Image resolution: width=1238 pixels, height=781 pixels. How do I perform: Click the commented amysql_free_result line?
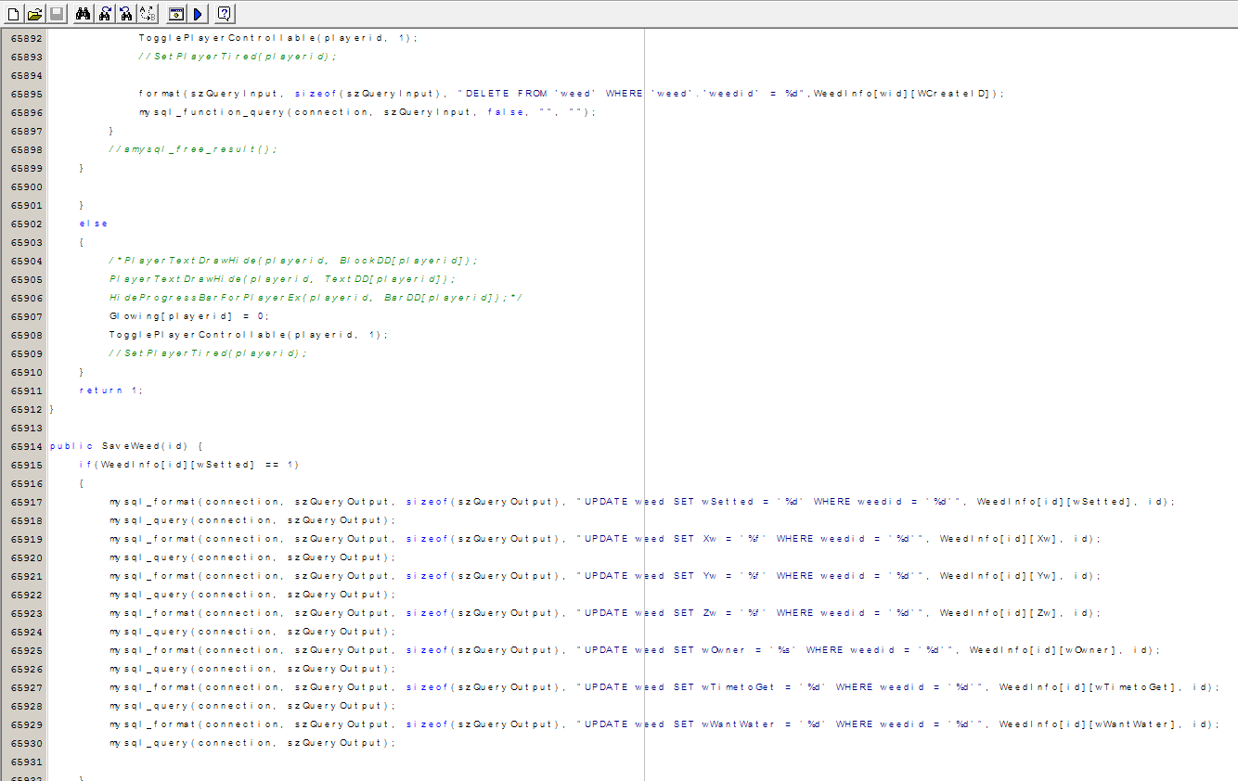[193, 149]
